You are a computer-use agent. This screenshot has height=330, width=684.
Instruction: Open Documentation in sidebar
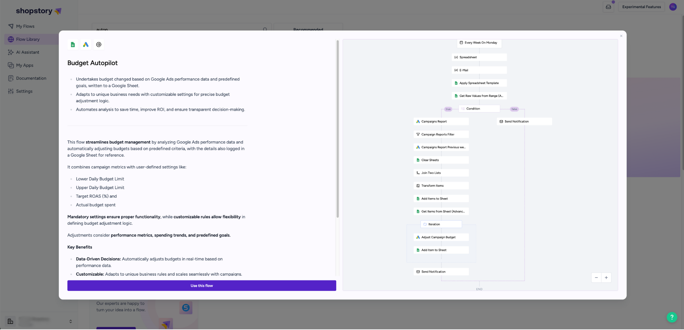click(x=31, y=78)
